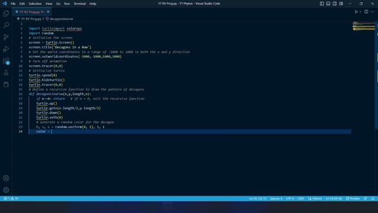
Task: Open the Source Control view
Action: coord(6,37)
